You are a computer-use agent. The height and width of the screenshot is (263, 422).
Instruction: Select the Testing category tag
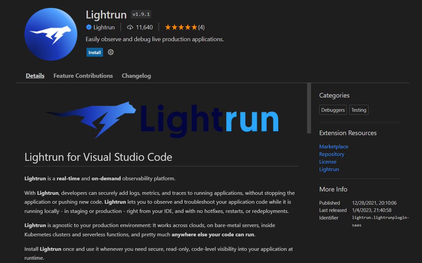click(359, 110)
